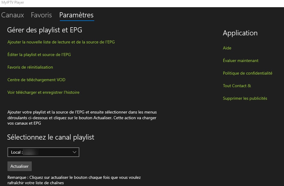Click the "Tout Contact &" link

pos(237,86)
